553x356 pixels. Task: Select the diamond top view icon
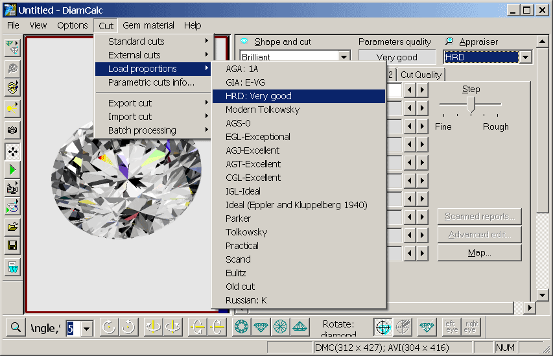(x=241, y=327)
